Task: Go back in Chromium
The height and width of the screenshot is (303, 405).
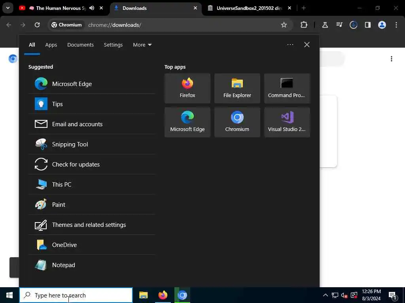Action: tap(9, 25)
